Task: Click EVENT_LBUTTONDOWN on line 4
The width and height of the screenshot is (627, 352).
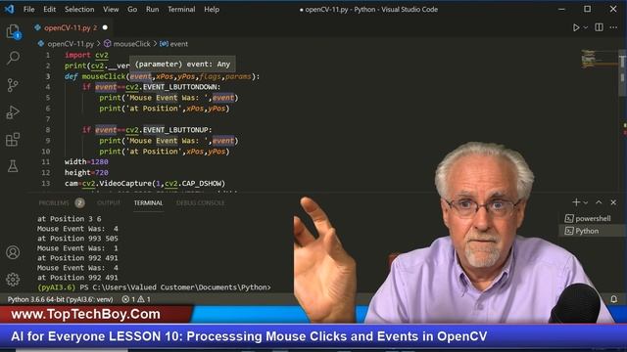Action: [x=180, y=87]
